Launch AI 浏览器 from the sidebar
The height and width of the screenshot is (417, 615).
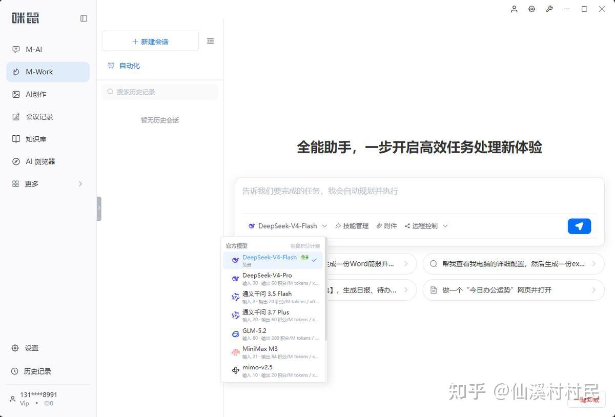[x=48, y=161]
